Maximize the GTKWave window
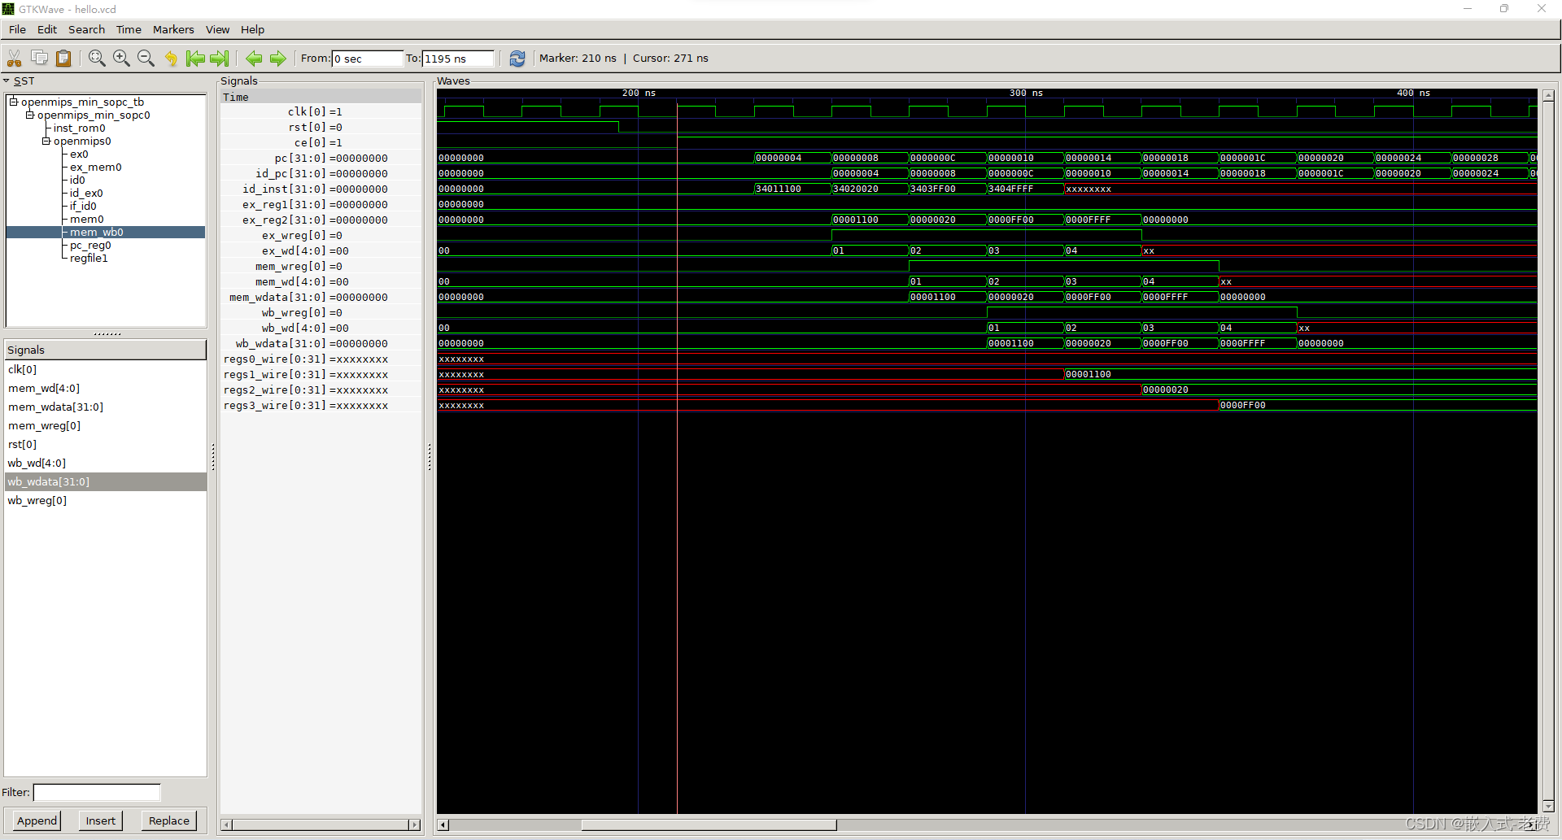 [x=1504, y=9]
